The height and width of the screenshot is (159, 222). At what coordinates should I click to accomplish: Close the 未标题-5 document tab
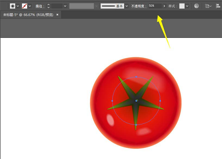point(57,15)
